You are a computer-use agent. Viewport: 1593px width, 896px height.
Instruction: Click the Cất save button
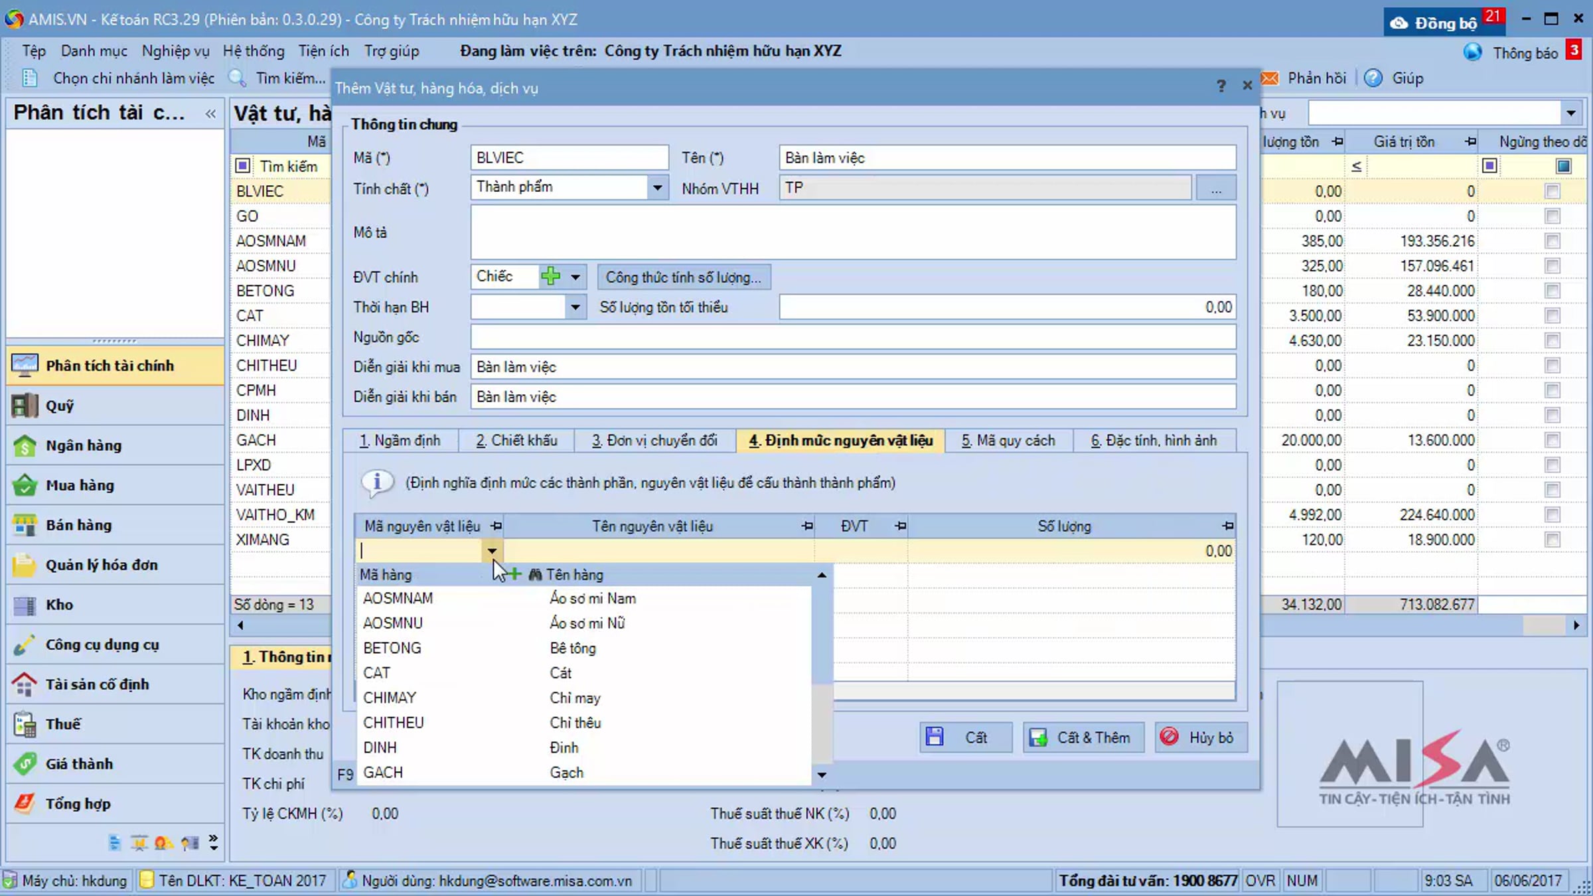coord(966,737)
